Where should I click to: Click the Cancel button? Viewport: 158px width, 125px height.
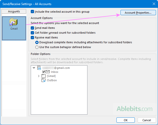click(x=147, y=120)
